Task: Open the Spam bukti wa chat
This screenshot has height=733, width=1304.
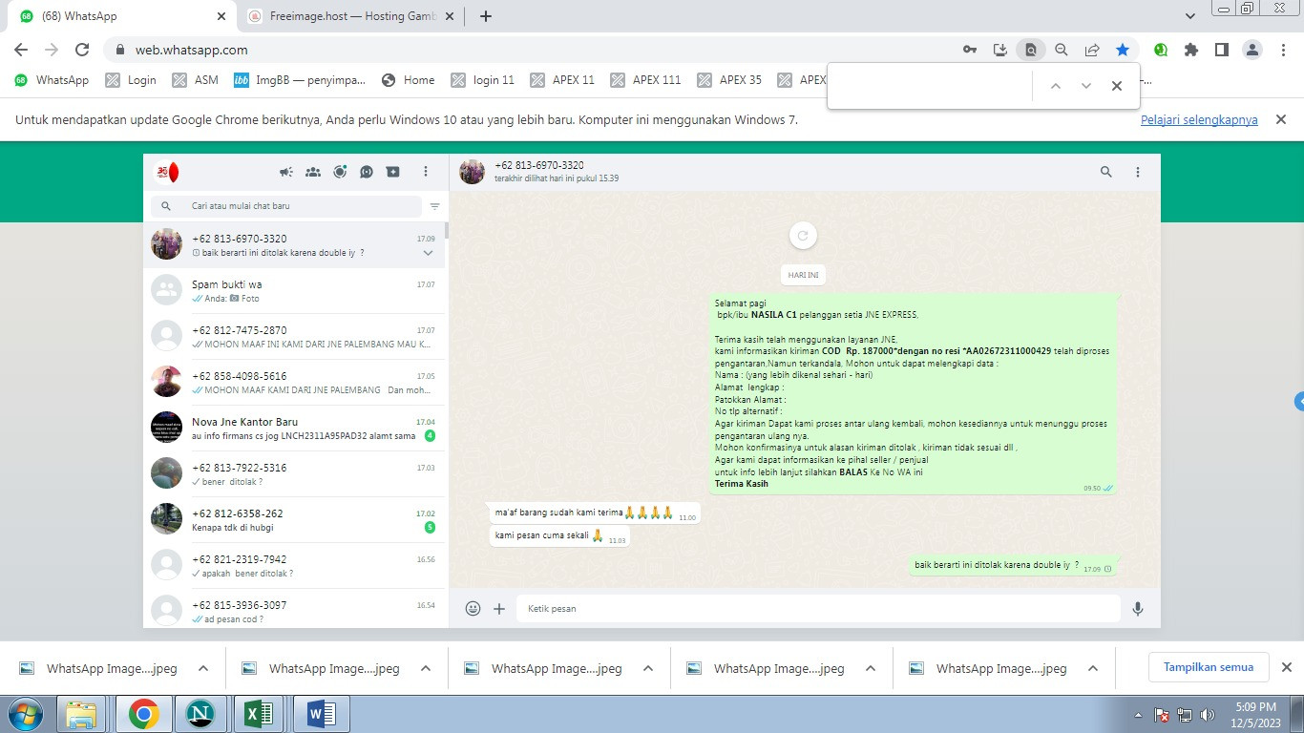Action: (x=296, y=291)
